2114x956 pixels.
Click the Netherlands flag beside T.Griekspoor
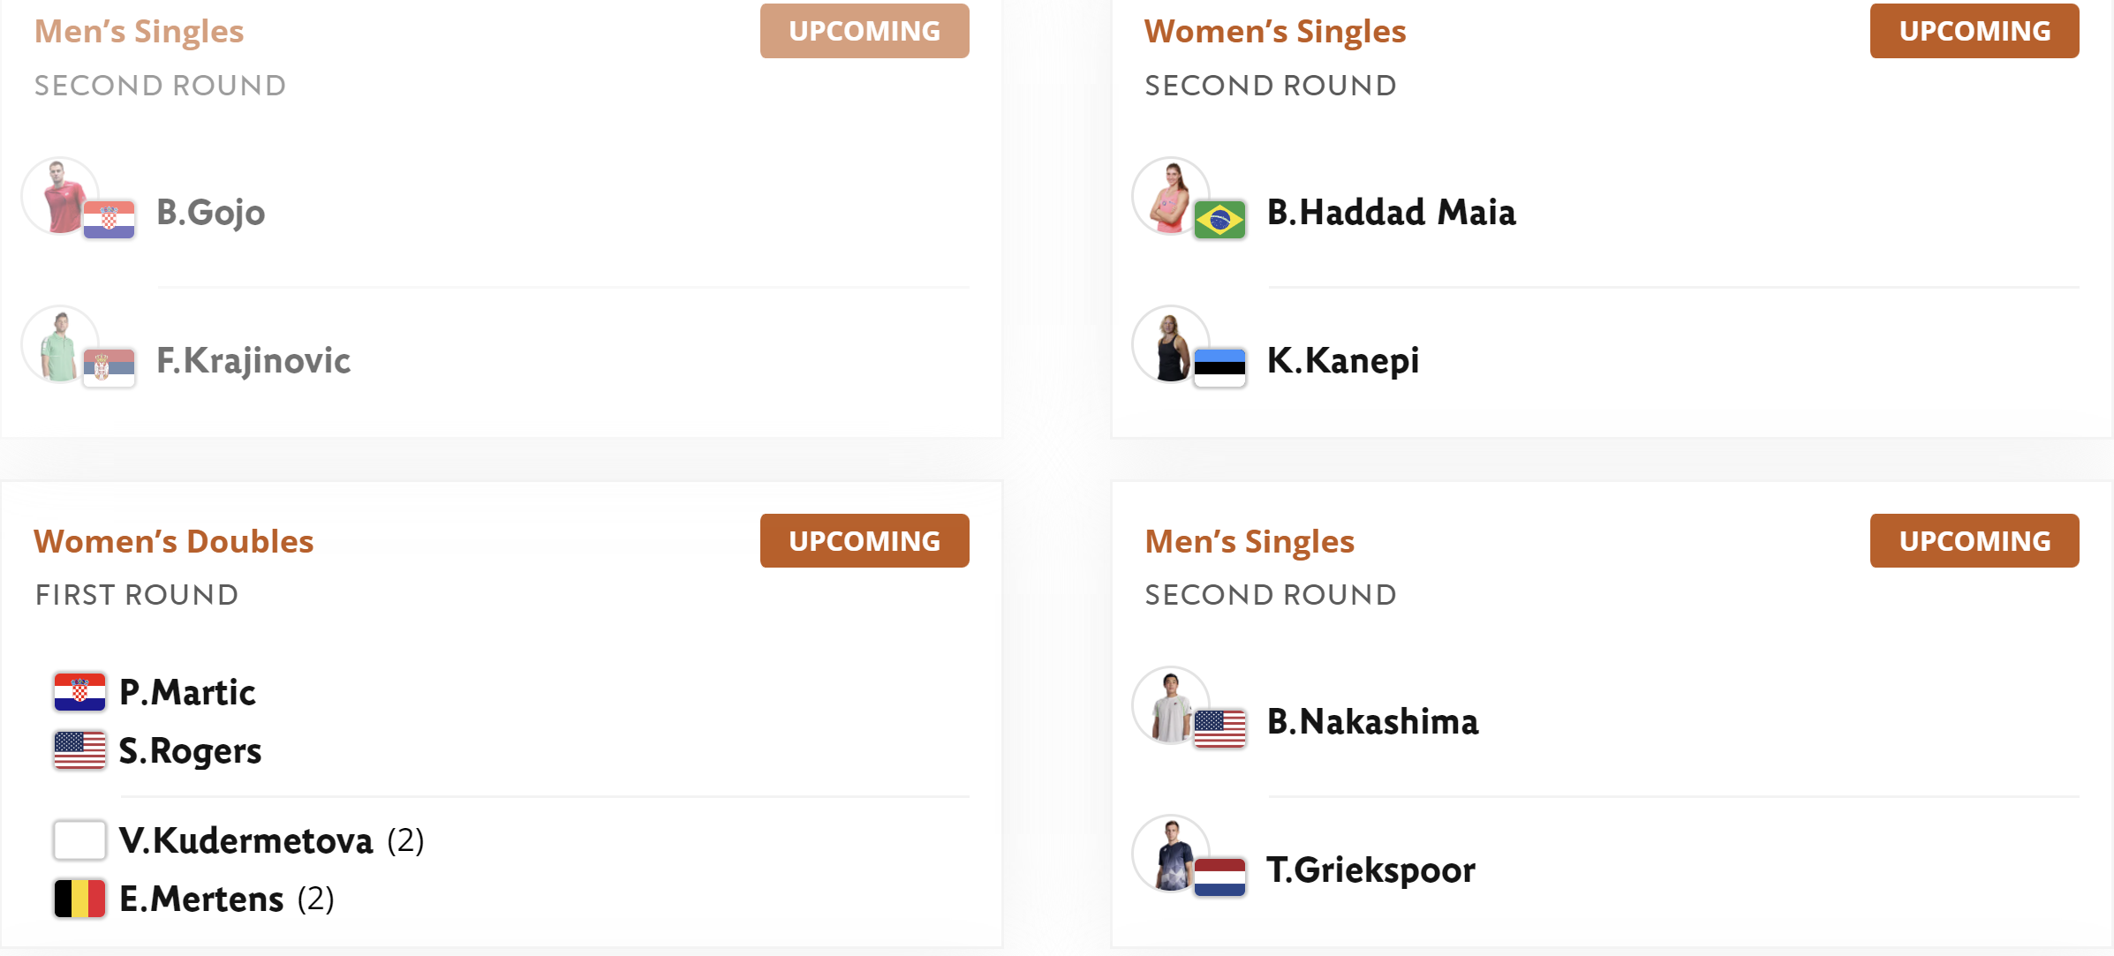click(x=1219, y=877)
